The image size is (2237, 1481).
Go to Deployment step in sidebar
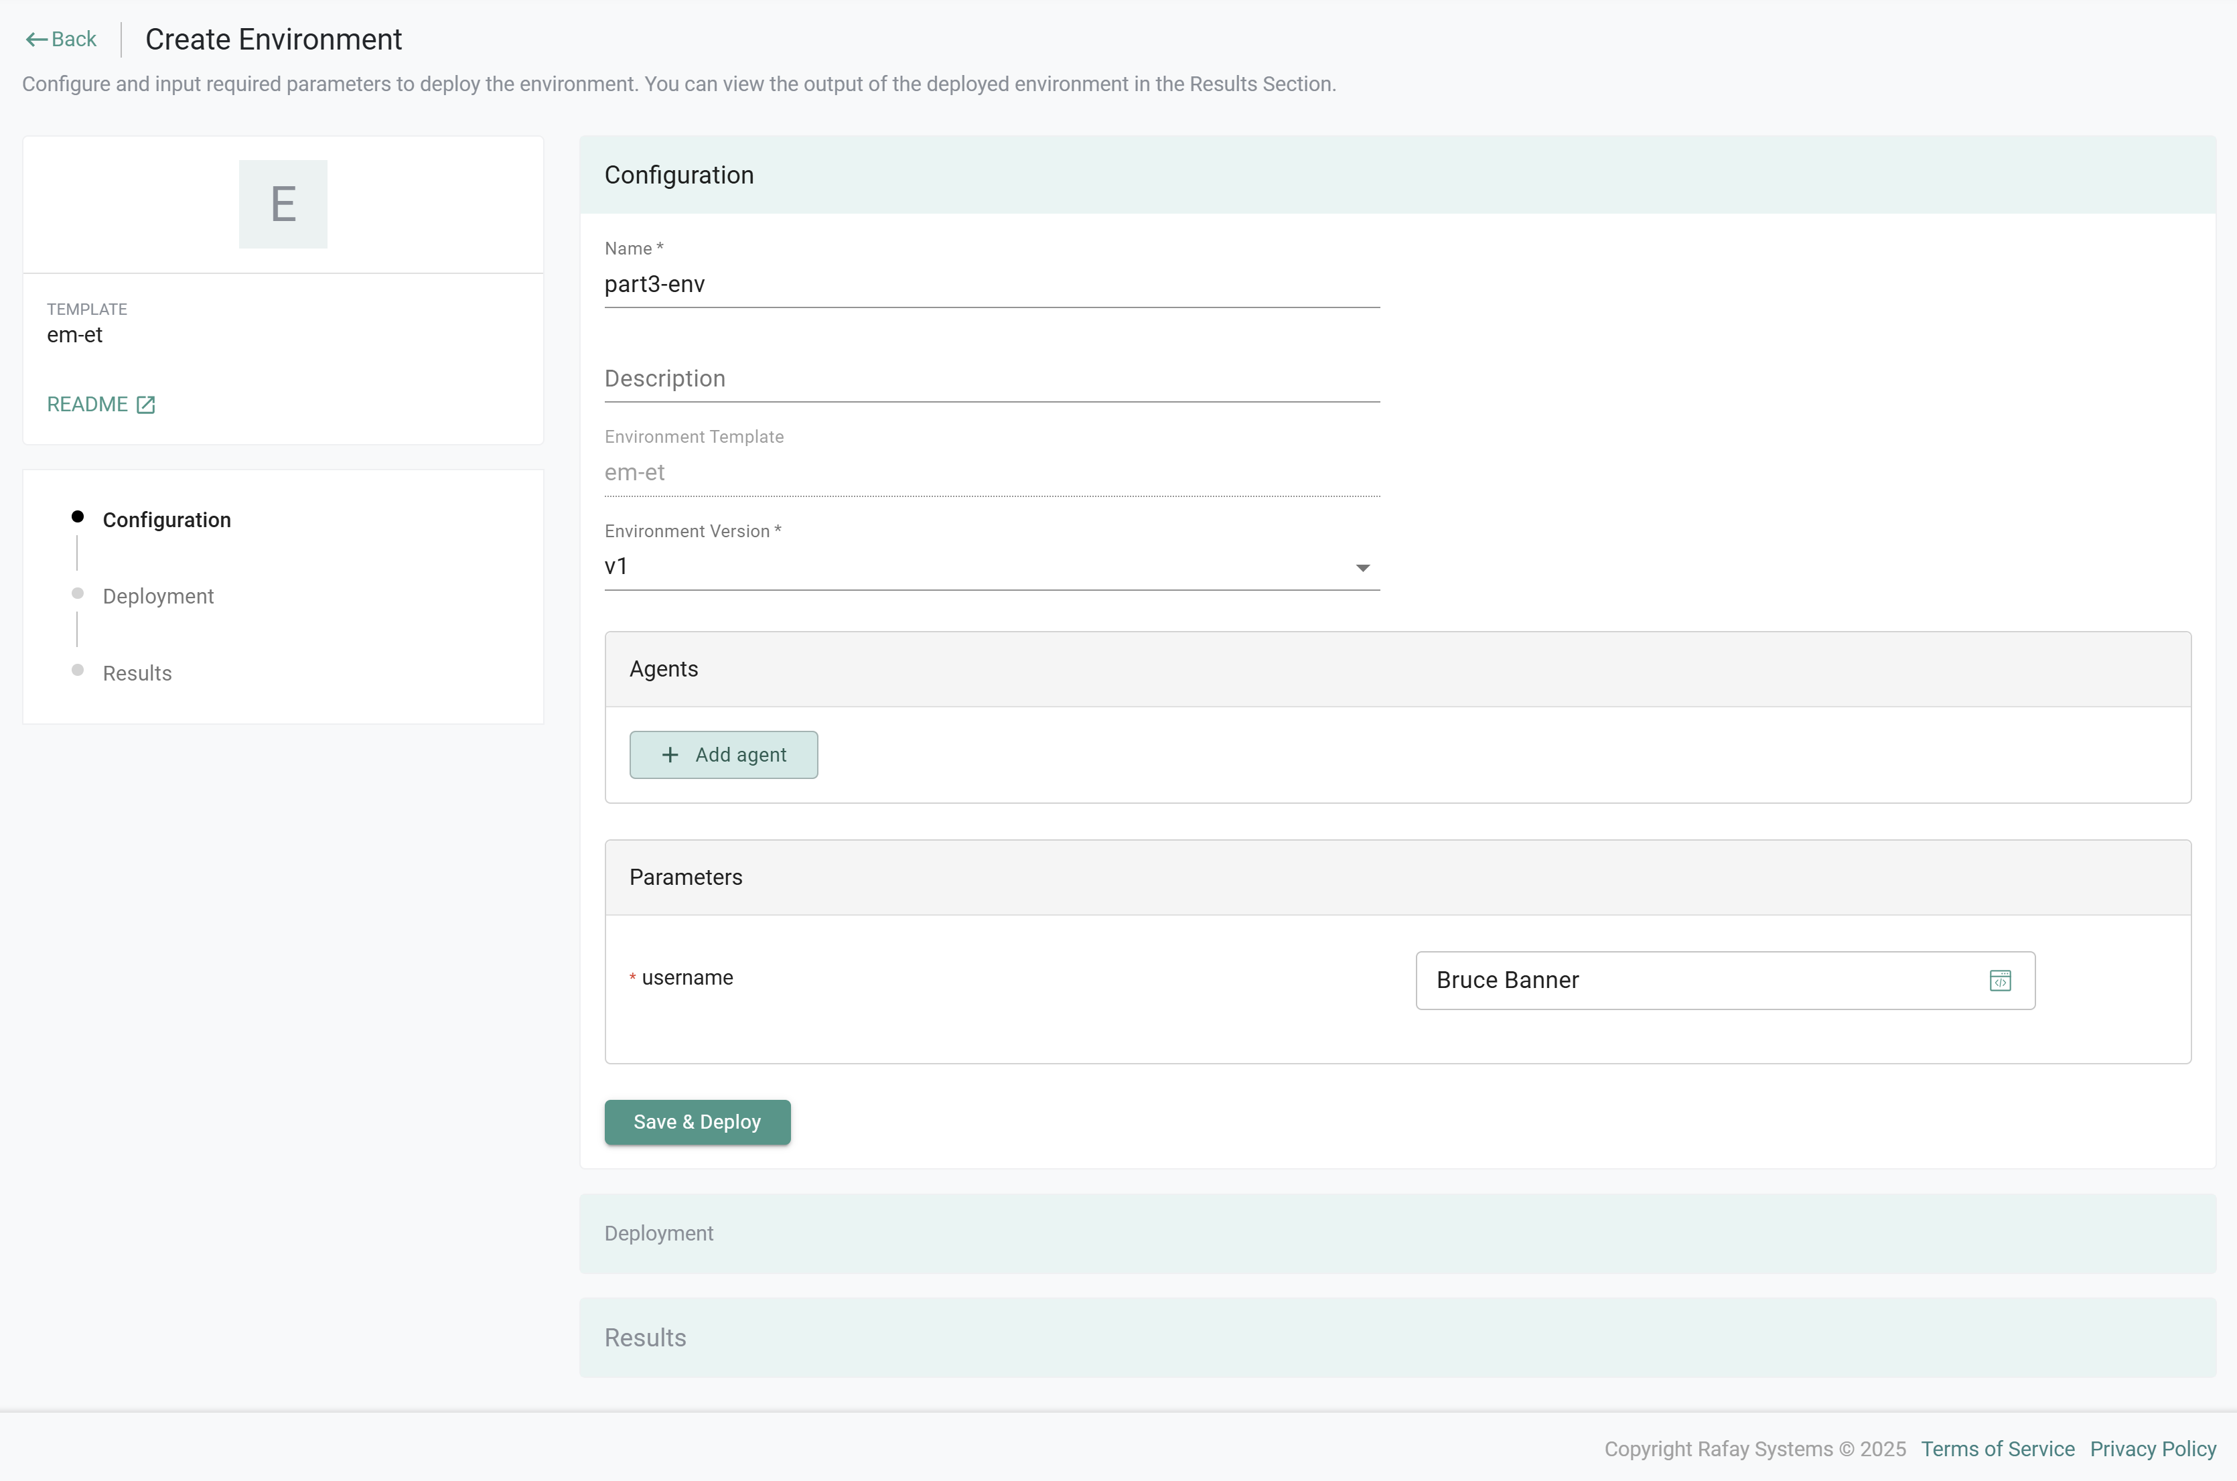click(157, 596)
